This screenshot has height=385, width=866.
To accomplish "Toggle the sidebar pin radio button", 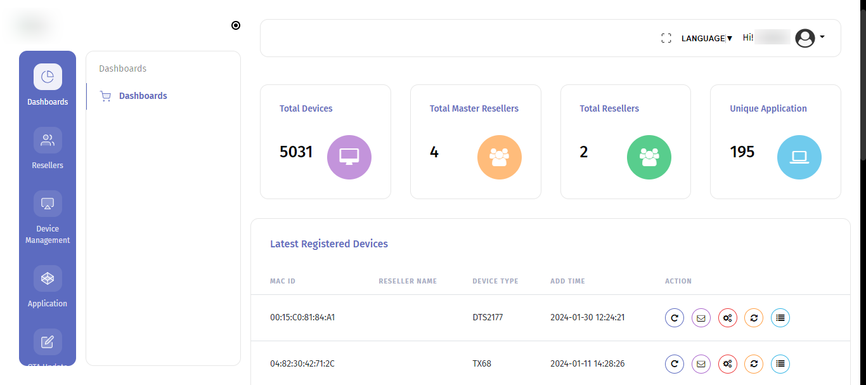I will 236,25.
